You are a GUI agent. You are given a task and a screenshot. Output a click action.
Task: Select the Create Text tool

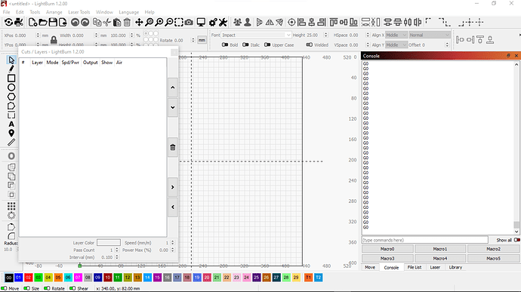11,124
